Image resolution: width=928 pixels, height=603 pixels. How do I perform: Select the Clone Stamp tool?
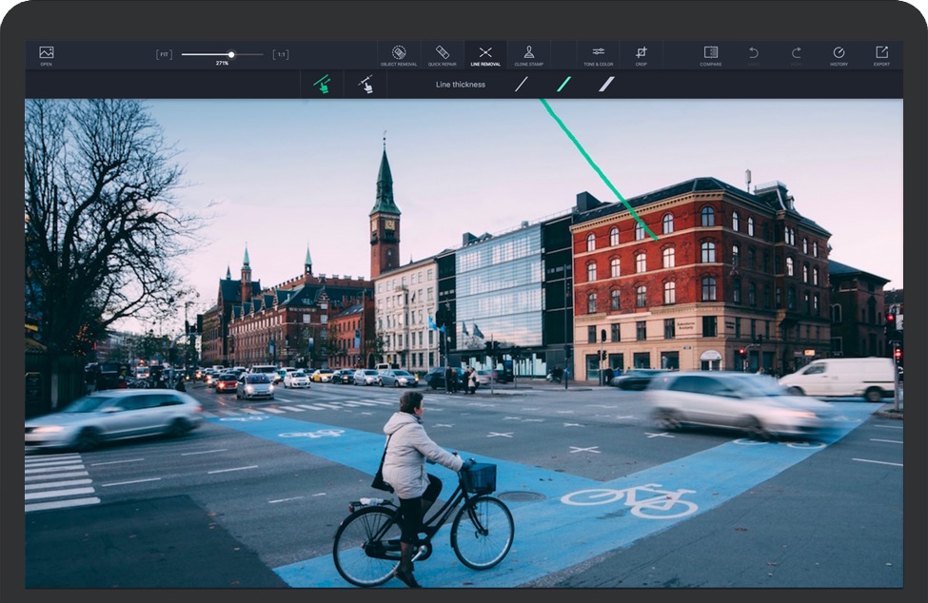pos(528,54)
